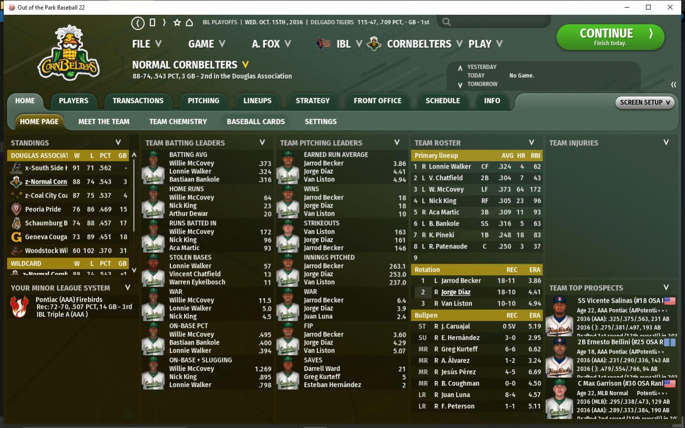This screenshot has height=428, width=685.
Task: Click Ernesto Bellini prospect photo
Action: tap(560, 358)
